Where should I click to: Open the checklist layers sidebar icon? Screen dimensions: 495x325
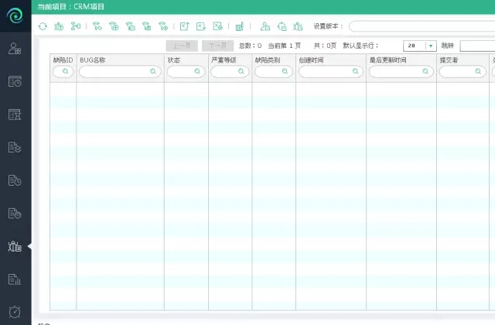pos(15,148)
